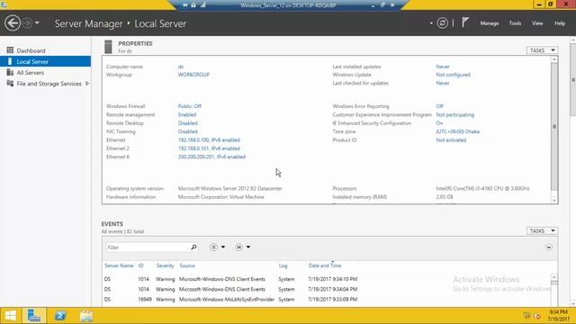Open the Tools menu

[x=515, y=23]
